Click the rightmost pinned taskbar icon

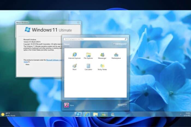pyautogui.click(x=112, y=114)
